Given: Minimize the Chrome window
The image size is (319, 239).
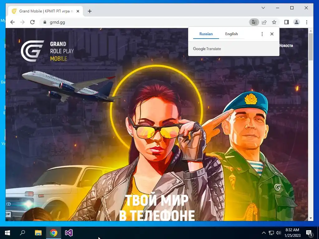Looking at the screenshot, I should (x=278, y=8).
